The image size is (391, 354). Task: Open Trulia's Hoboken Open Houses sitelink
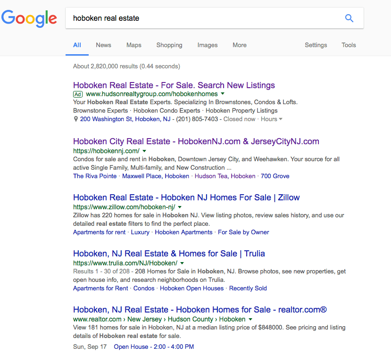pos(192,288)
